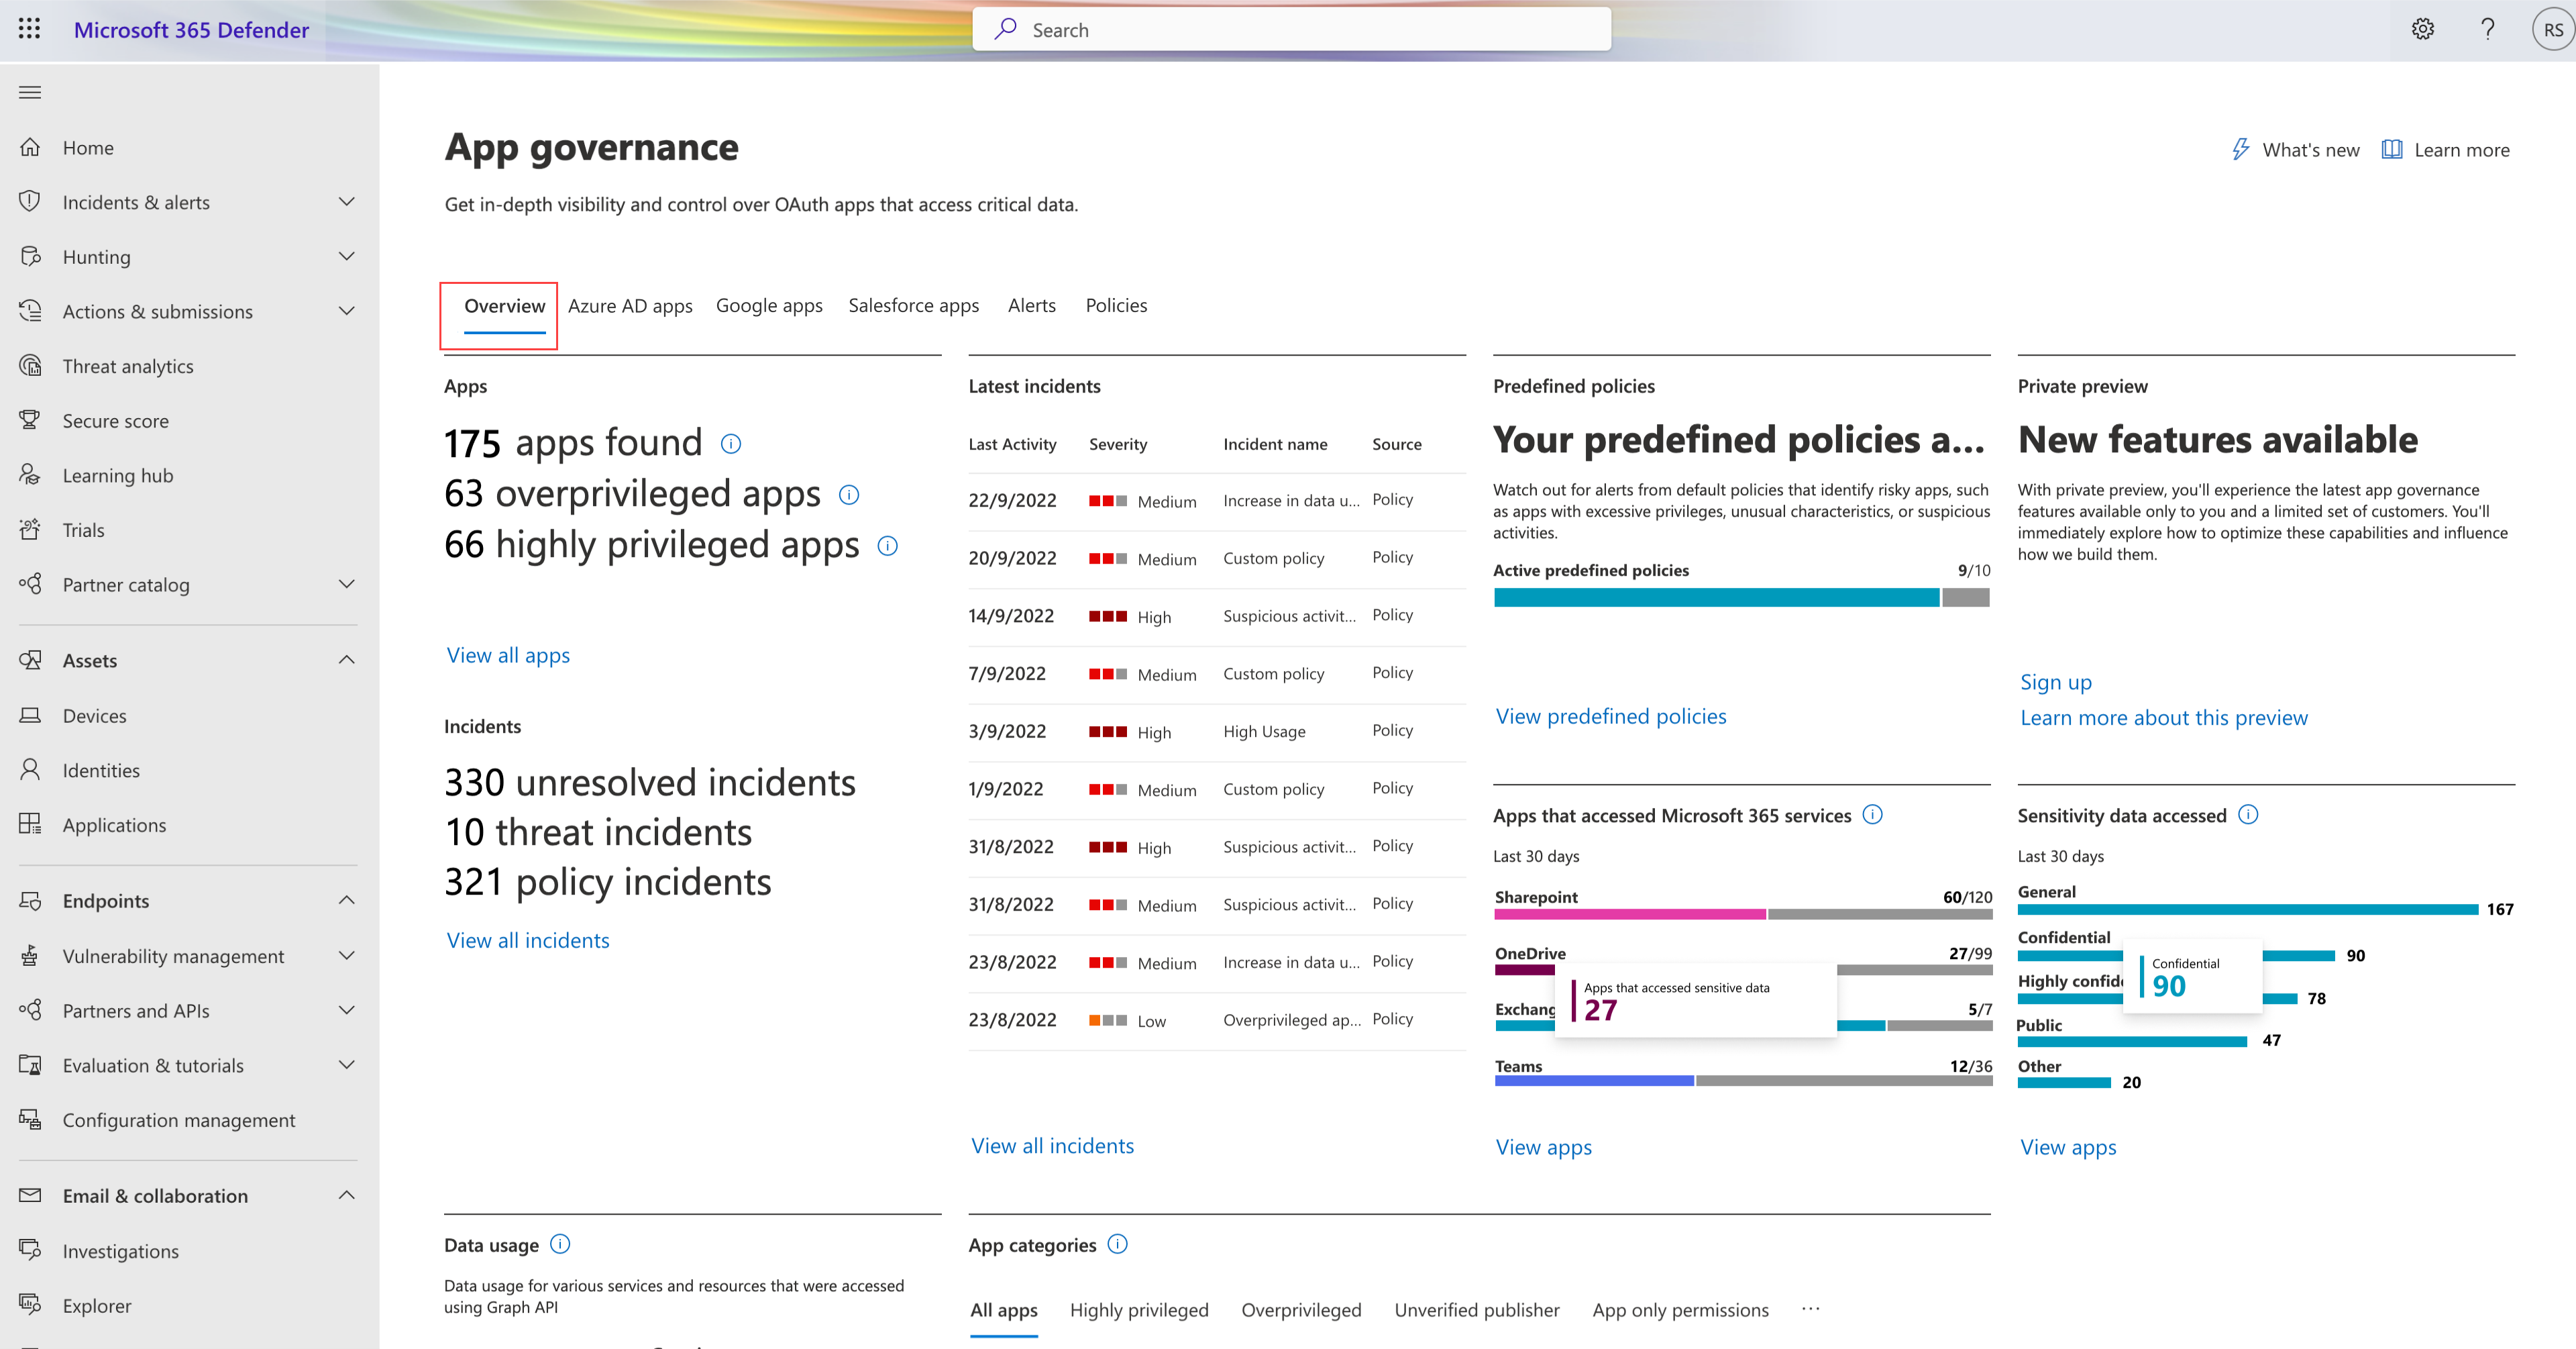Image resolution: width=2576 pixels, height=1349 pixels.
Task: Click the Threat analytics icon in sidebar
Action: point(34,365)
